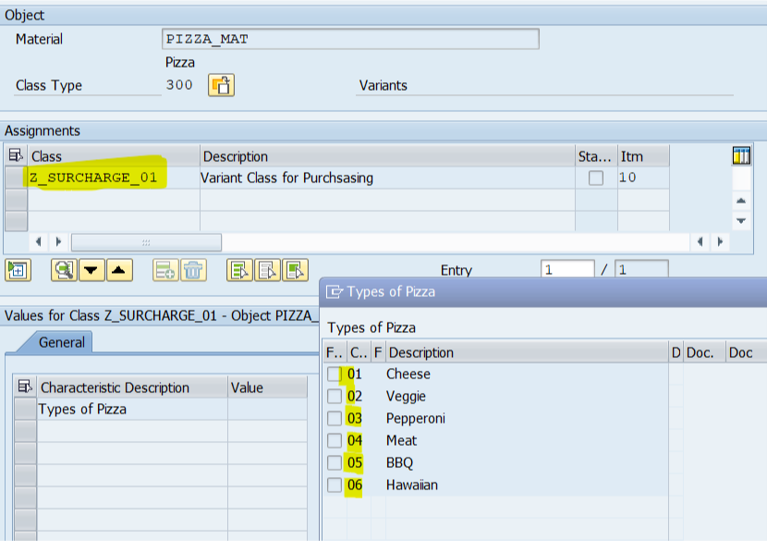
Task: Click the delete trash can icon
Action: pos(192,270)
